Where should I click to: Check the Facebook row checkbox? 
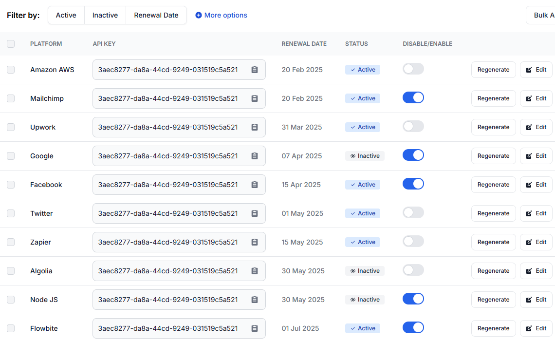(x=11, y=185)
